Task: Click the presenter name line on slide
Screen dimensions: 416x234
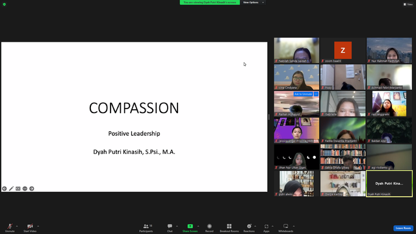Action: [134, 151]
